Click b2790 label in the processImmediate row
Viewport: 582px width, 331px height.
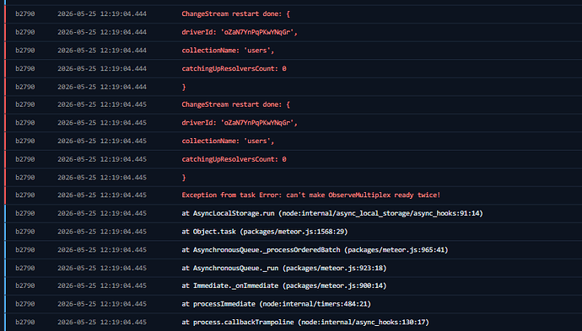click(x=24, y=303)
